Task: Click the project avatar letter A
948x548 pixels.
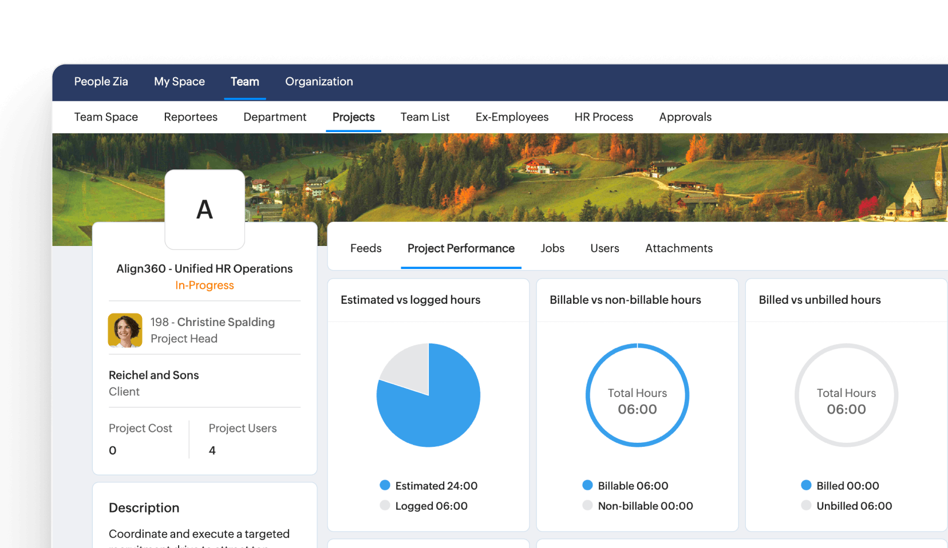Action: coord(204,209)
